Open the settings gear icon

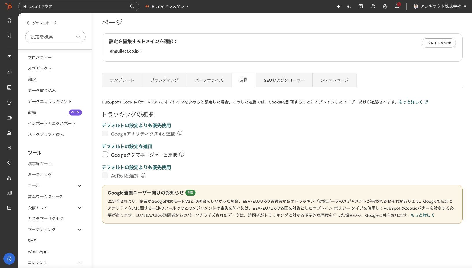coord(385,6)
